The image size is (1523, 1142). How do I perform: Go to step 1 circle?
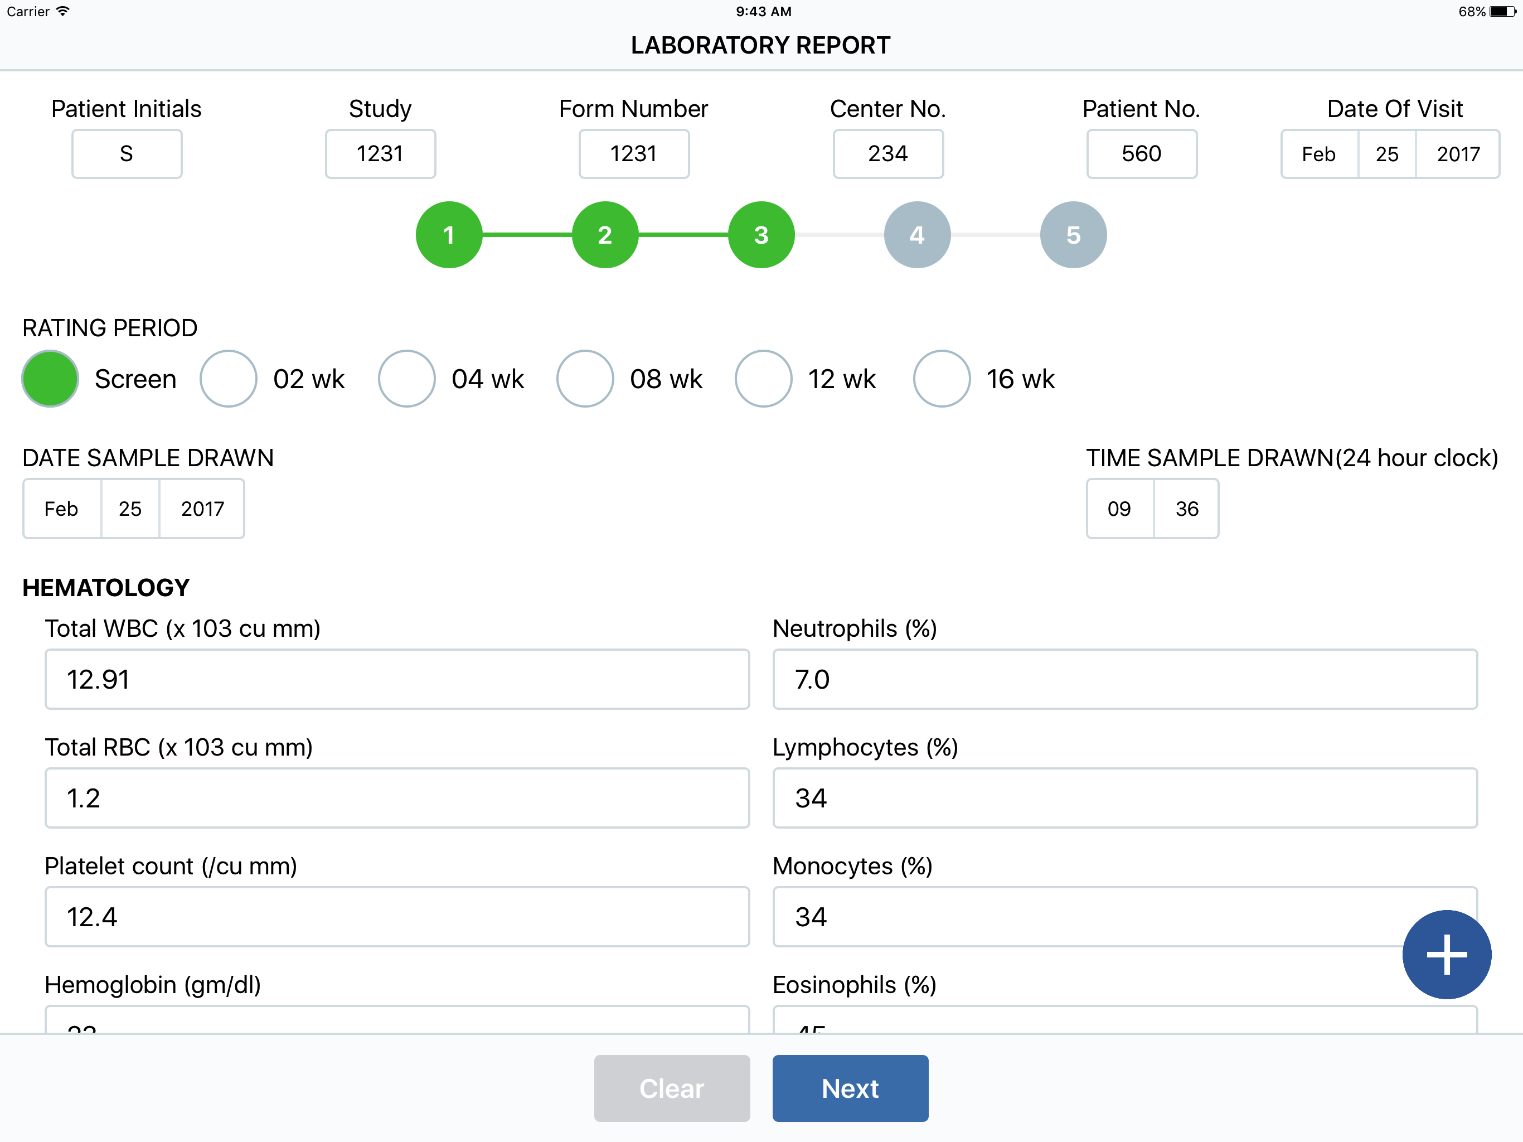point(449,235)
